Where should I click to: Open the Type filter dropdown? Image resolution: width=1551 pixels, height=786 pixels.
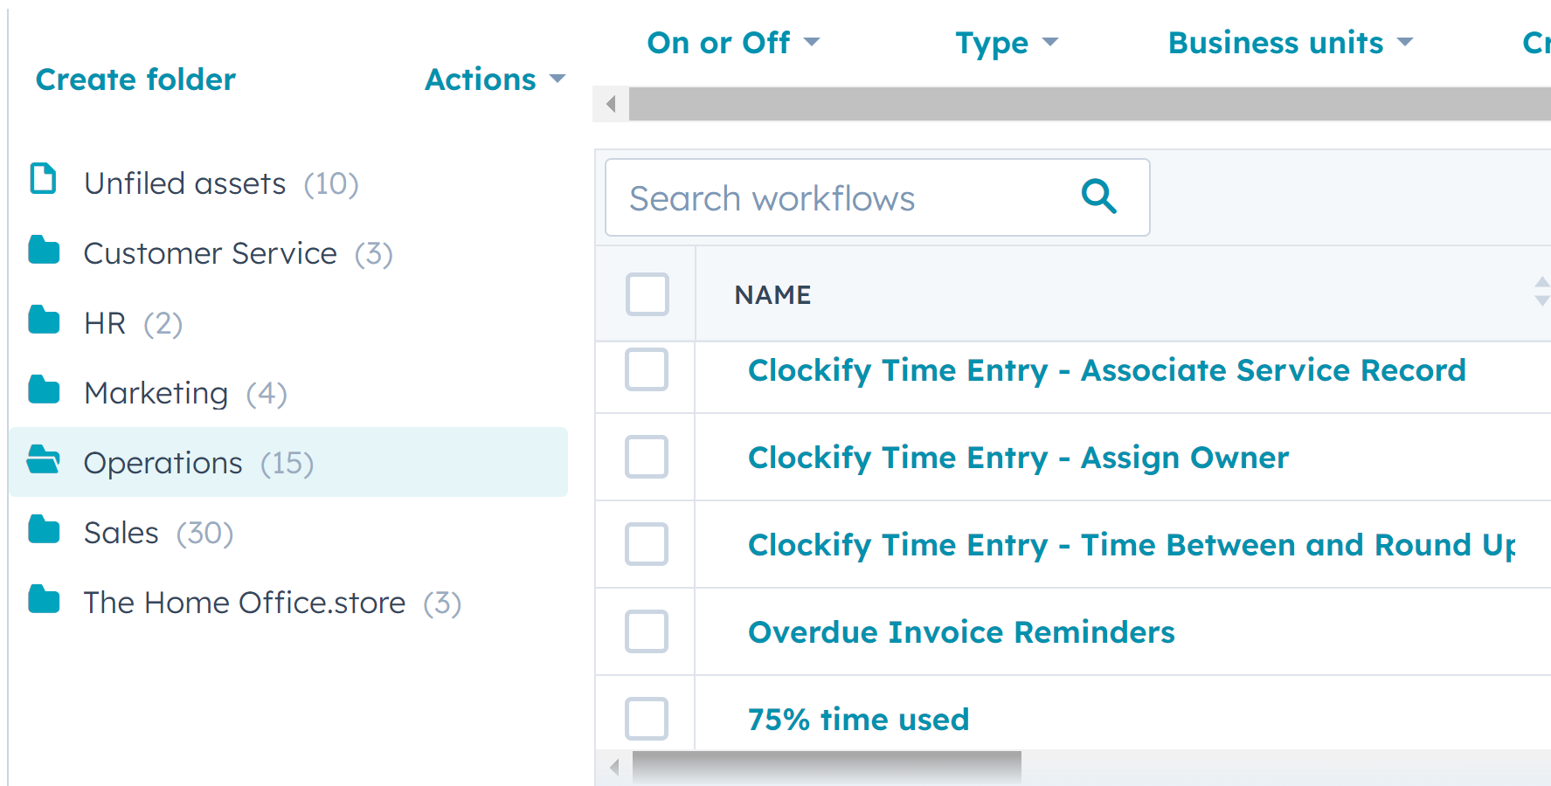(x=1006, y=43)
